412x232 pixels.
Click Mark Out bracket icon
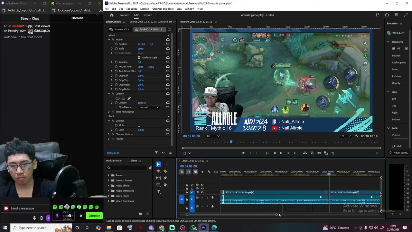coord(257,153)
